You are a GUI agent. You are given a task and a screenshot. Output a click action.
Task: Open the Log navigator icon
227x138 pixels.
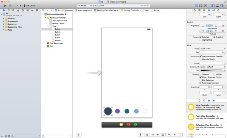tap(37, 11)
